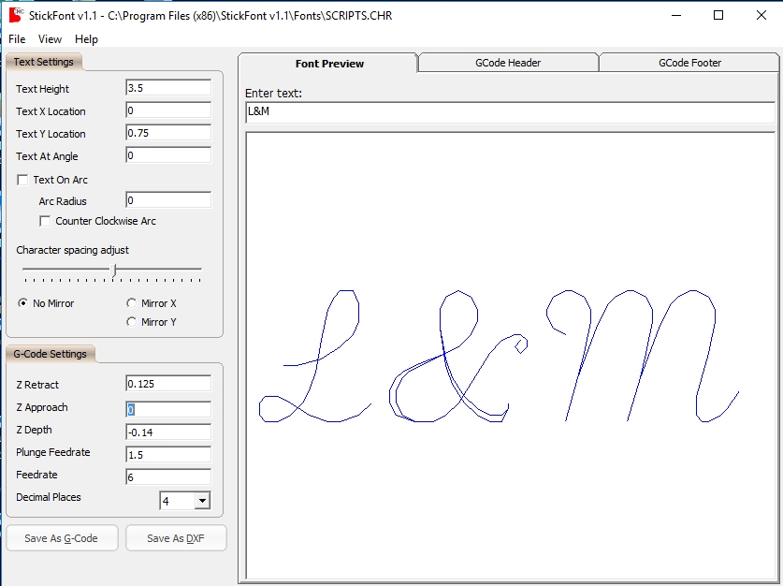Select the No Mirror radio button
The image size is (783, 586).
click(x=23, y=303)
